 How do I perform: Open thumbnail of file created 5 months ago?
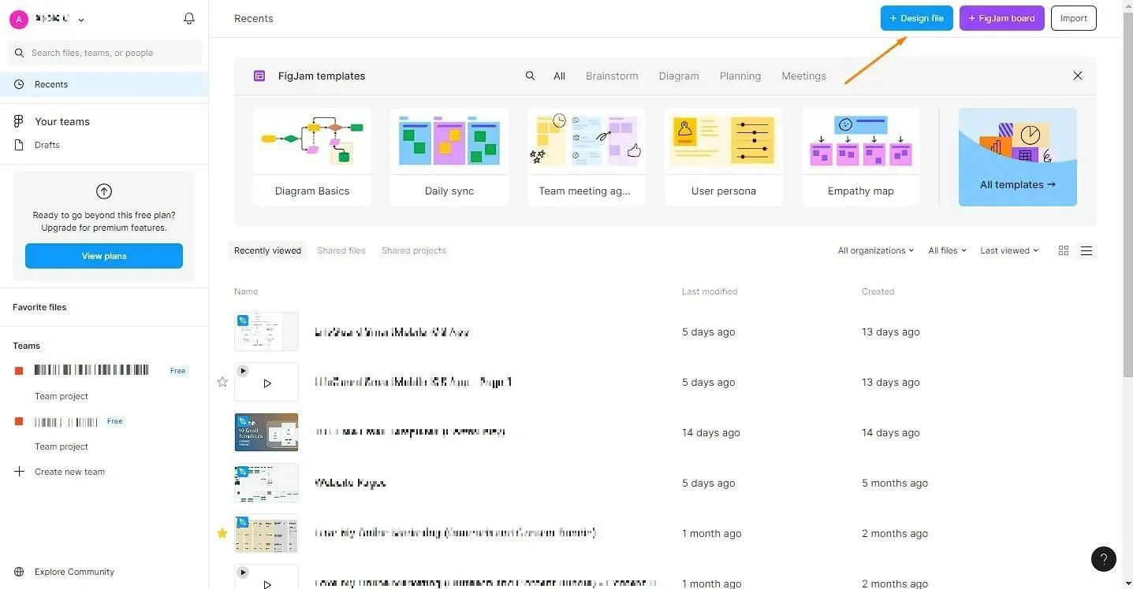[266, 483]
